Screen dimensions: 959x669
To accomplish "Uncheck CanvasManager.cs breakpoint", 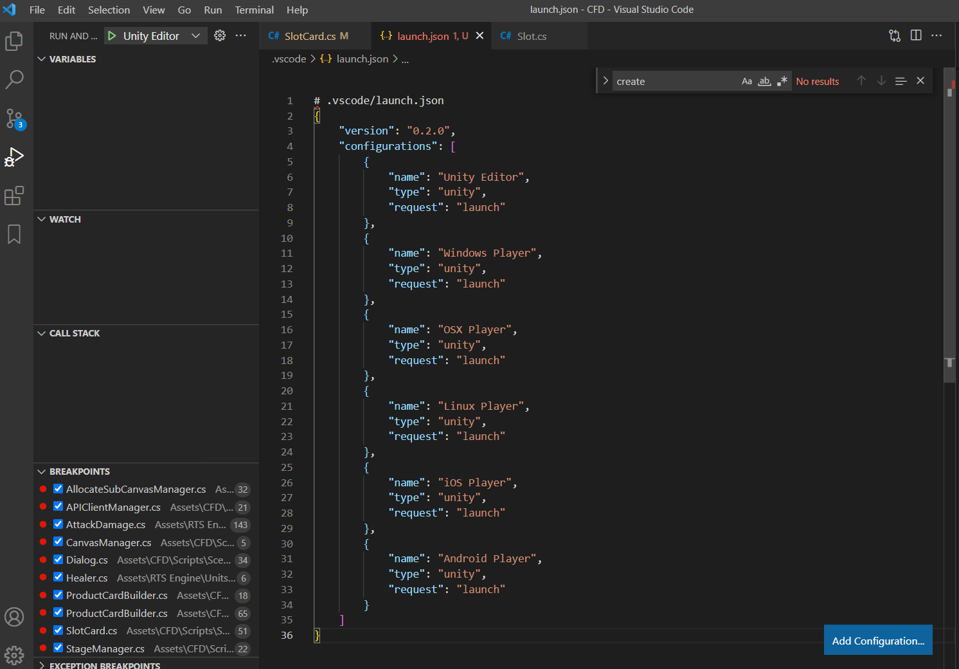I will coord(58,542).
